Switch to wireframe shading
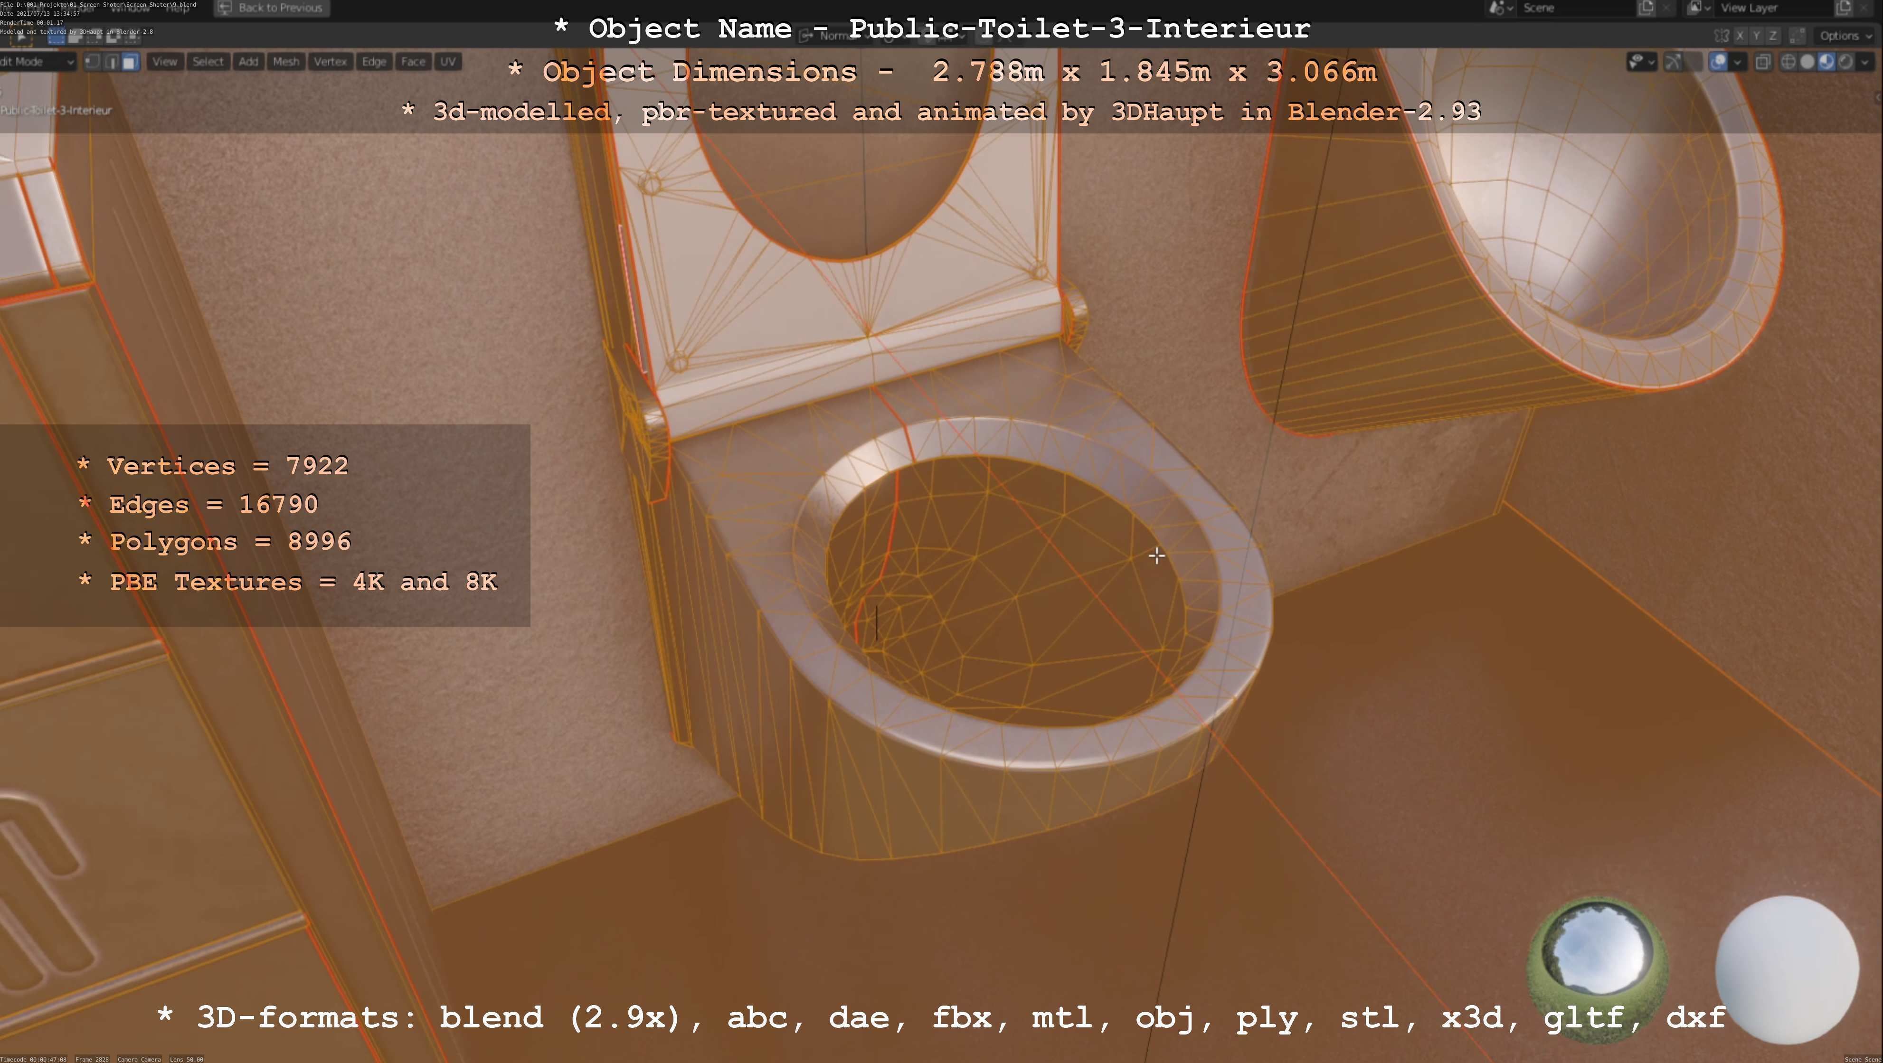The width and height of the screenshot is (1883, 1063). 1788,62
